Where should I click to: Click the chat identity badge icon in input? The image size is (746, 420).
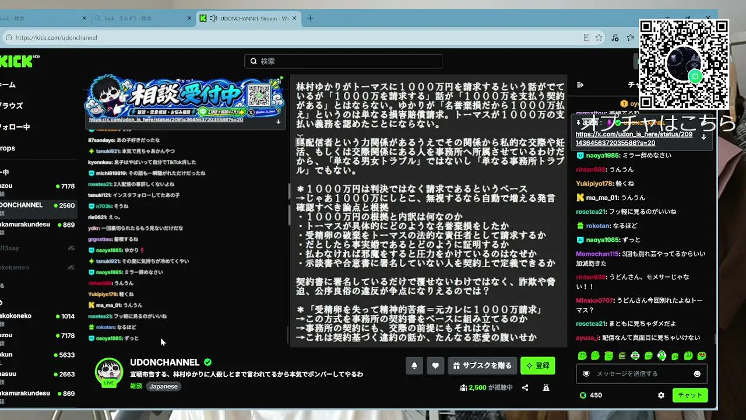point(586,373)
